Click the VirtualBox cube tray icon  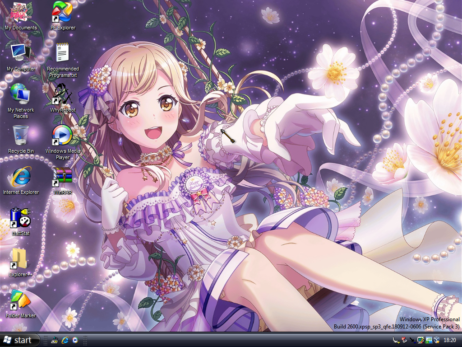coord(437,341)
